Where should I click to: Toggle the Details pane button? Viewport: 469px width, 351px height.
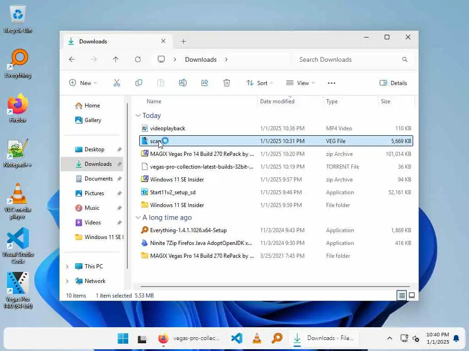[393, 83]
